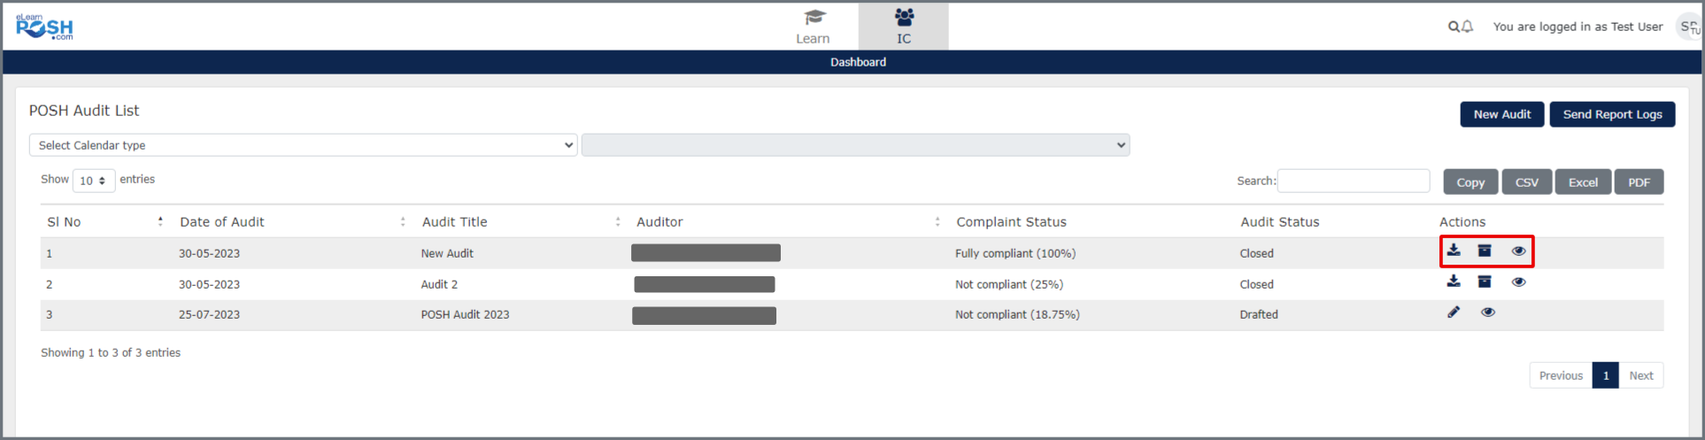1705x440 pixels.
Task: Focus the Search input field
Action: (x=1353, y=181)
